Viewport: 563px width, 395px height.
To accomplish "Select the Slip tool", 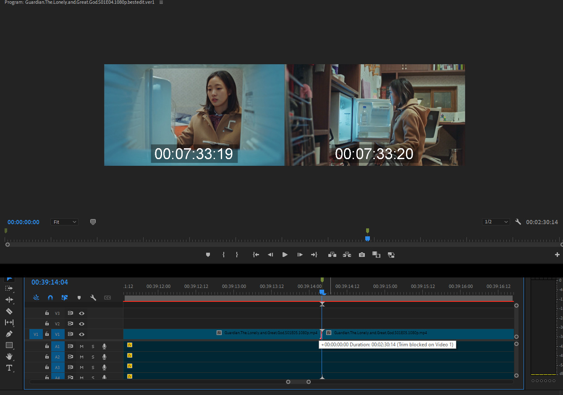I will pos(9,322).
